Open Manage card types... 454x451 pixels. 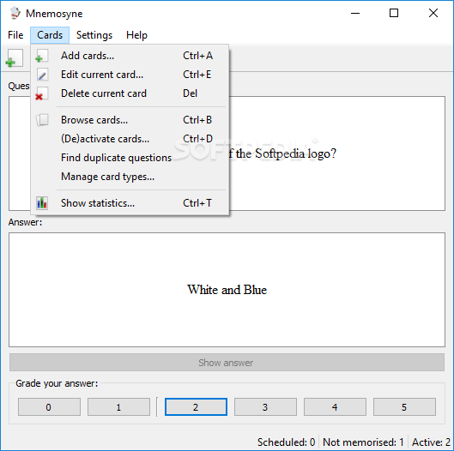point(130,177)
